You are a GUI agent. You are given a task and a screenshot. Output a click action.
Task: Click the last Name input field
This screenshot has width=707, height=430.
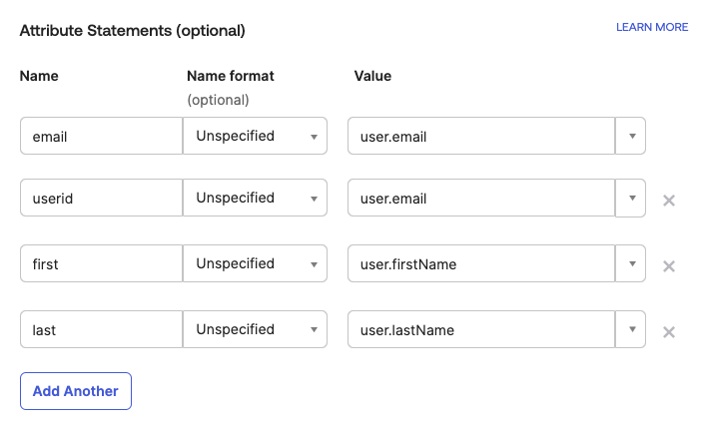coord(100,329)
